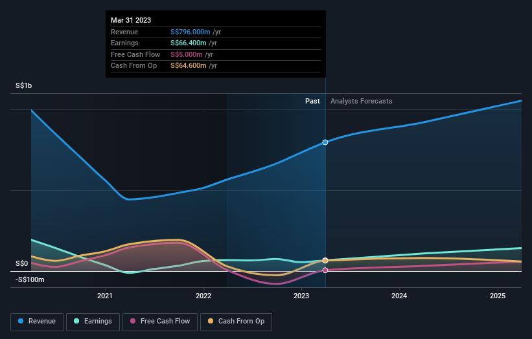
Task: Click the 2024 x-axis label
Action: pyautogui.click(x=399, y=296)
